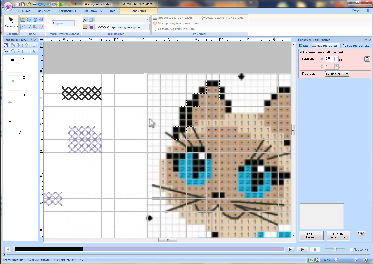
Task: Click the Скрыть подсказку button
Action: point(338,235)
